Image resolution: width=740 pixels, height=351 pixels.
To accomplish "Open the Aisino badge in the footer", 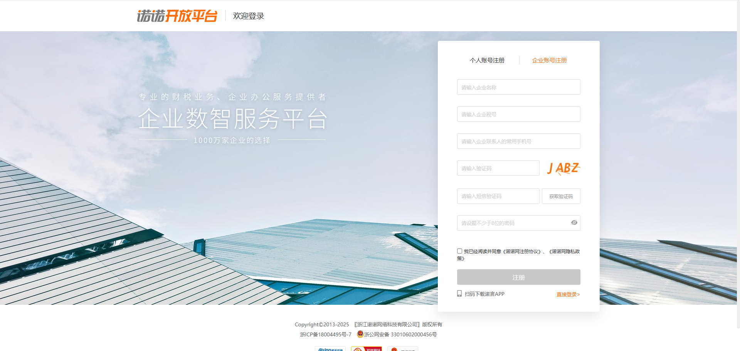I will point(330,349).
